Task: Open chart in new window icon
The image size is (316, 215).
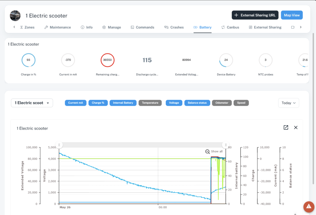Action: pos(286,127)
